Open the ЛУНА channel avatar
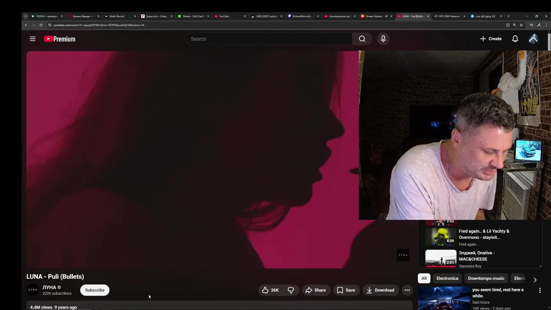 point(33,290)
